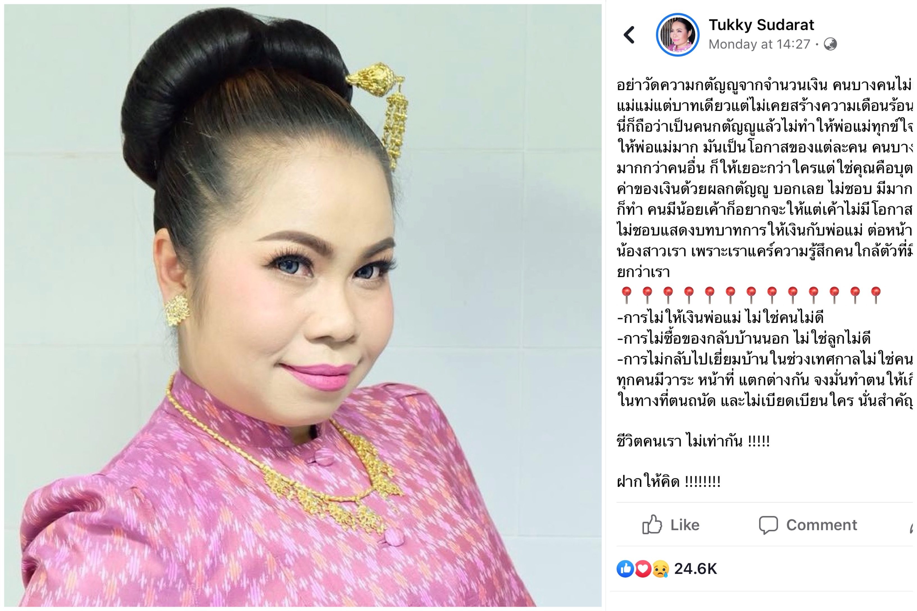Open Tukky Sudarat's profile picture
The width and height of the screenshot is (917, 611).
tap(678, 35)
